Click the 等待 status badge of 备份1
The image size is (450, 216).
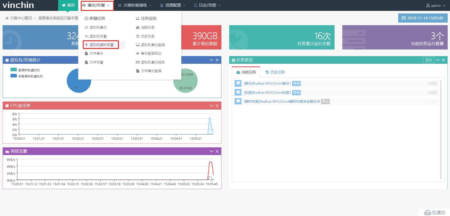pyautogui.click(x=296, y=84)
